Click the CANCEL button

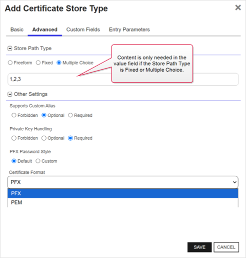click(x=226, y=247)
